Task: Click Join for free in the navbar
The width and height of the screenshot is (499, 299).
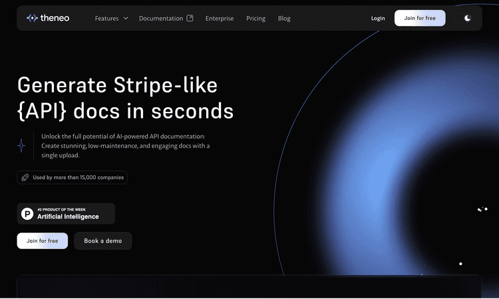Action: 420,18
